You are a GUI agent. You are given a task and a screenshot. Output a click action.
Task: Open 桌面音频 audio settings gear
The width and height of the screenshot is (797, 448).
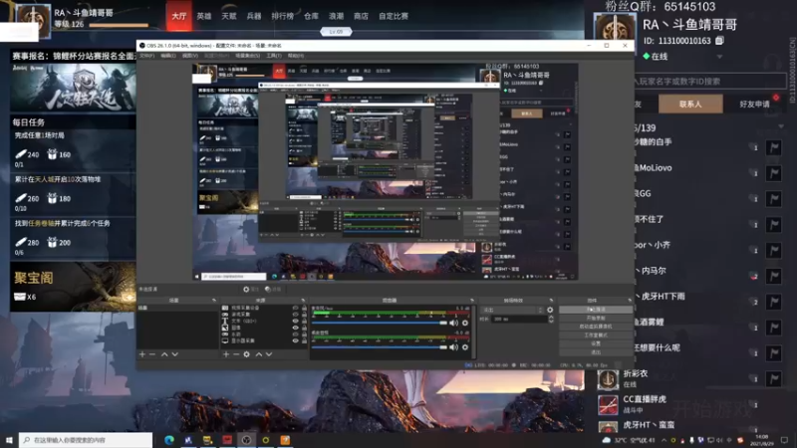coord(465,347)
